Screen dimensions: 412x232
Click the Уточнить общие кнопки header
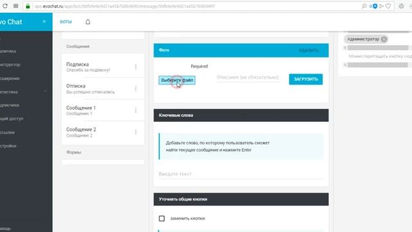tap(241, 199)
